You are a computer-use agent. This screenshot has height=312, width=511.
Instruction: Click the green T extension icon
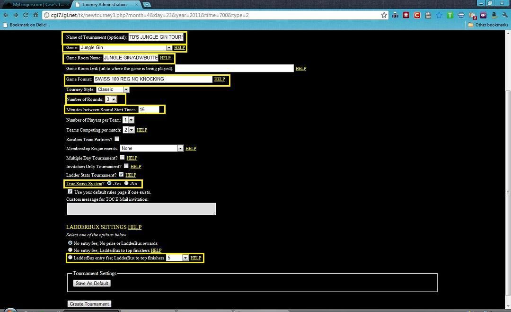[450, 15]
